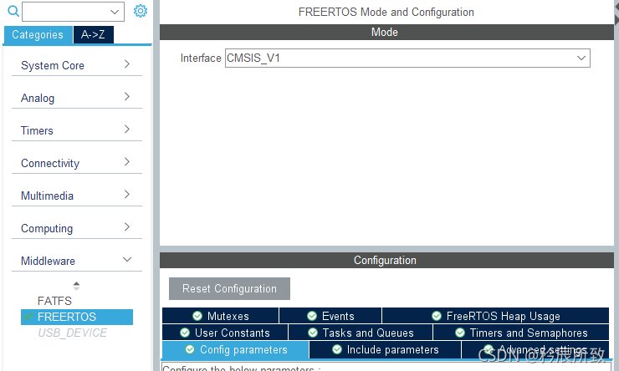Open the Advanced settings tab

coord(535,350)
